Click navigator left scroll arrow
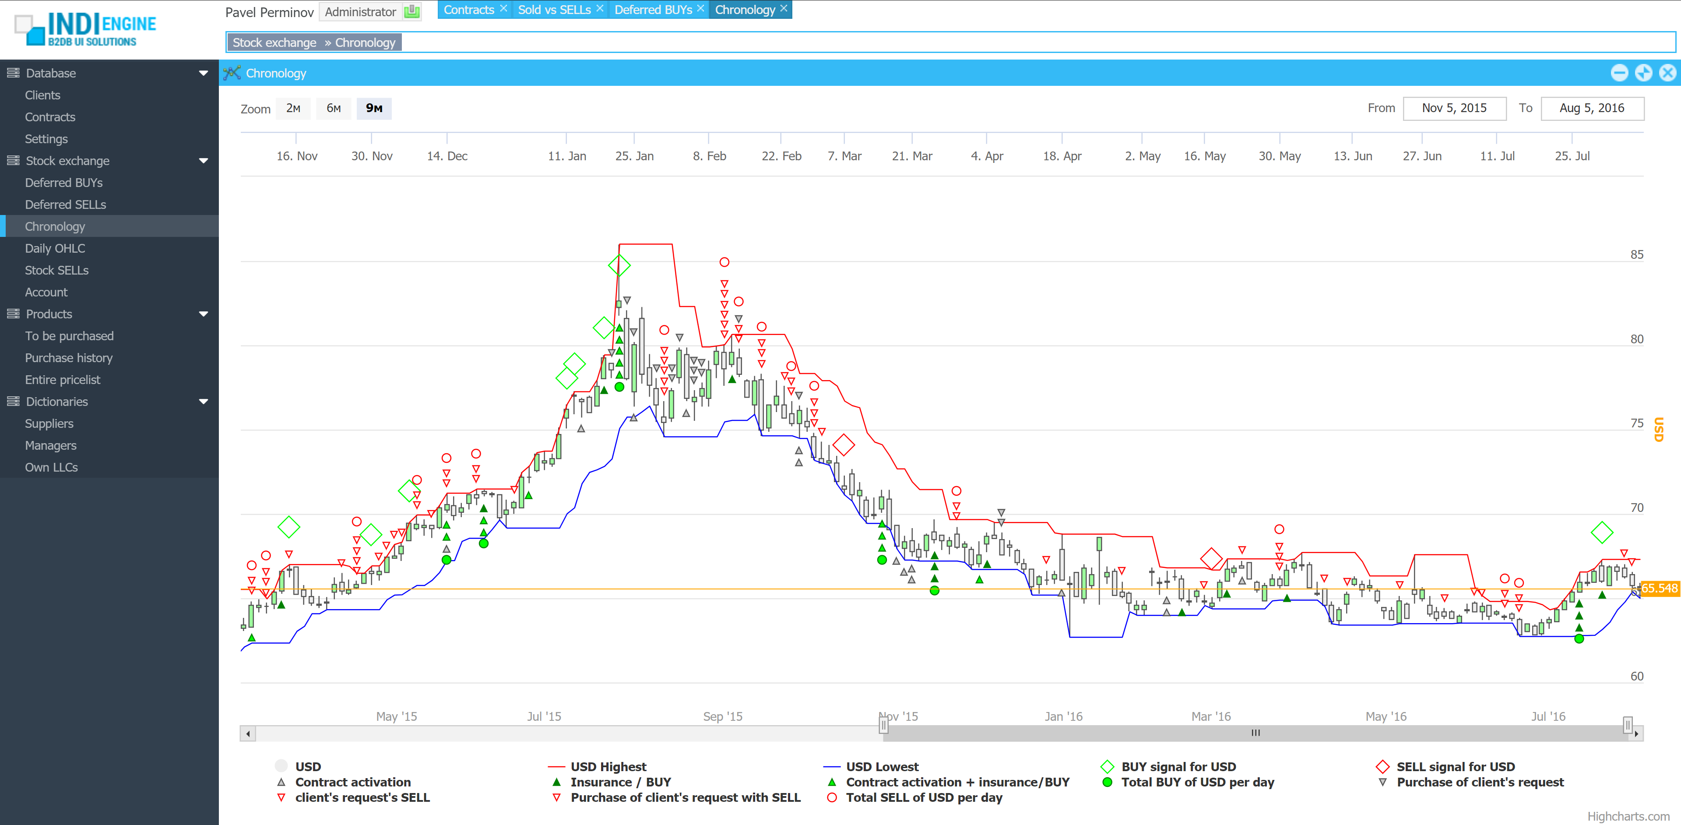 (248, 733)
